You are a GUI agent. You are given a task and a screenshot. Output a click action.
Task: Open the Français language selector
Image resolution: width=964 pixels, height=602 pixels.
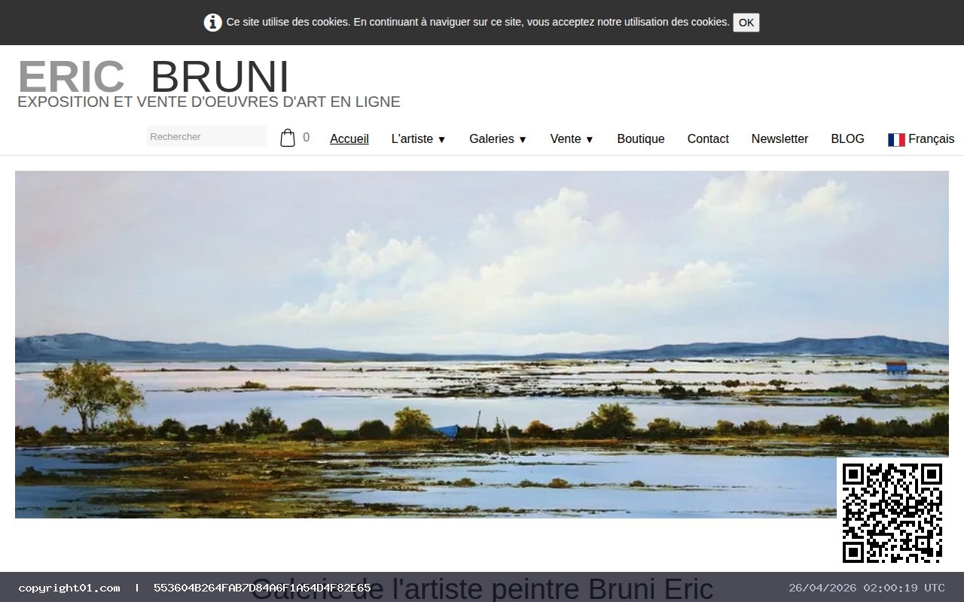(921, 138)
